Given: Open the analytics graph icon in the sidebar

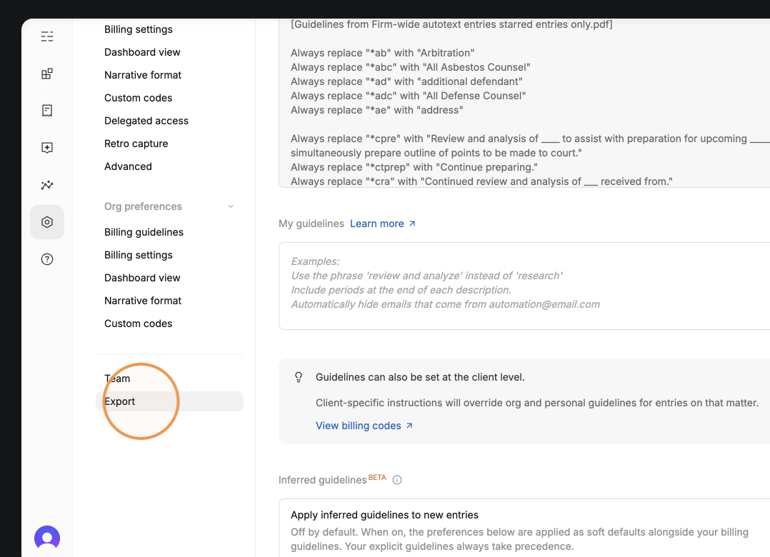Looking at the screenshot, I should coord(47,185).
